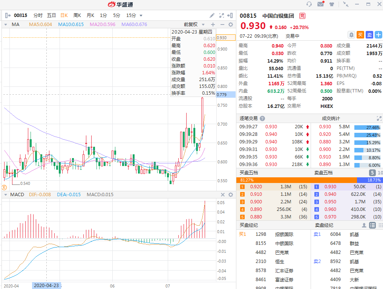The image size is (383, 289).
Task: Select sell broker 群益 row
Action: 347,243
